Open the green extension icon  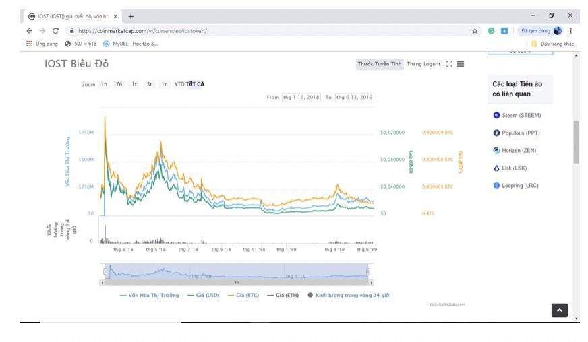(x=491, y=31)
